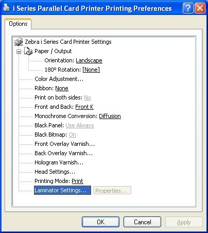Open the Color Adjustment... item

[59, 79]
